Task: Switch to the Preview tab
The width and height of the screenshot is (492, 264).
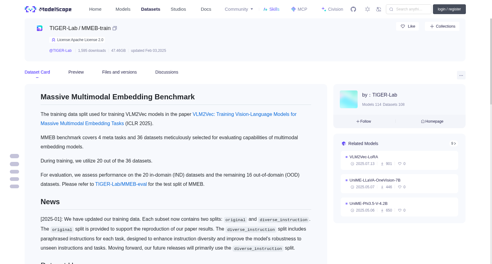Action: pos(76,72)
